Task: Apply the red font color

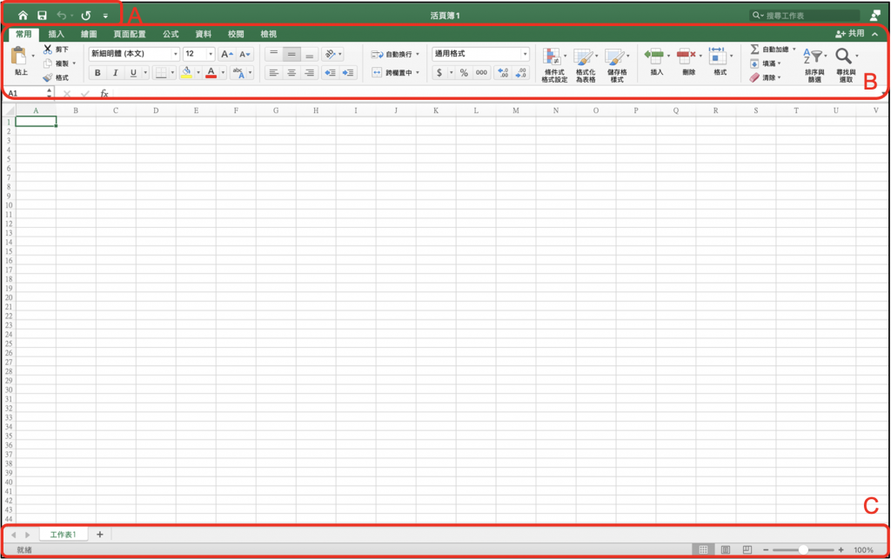Action: point(211,73)
